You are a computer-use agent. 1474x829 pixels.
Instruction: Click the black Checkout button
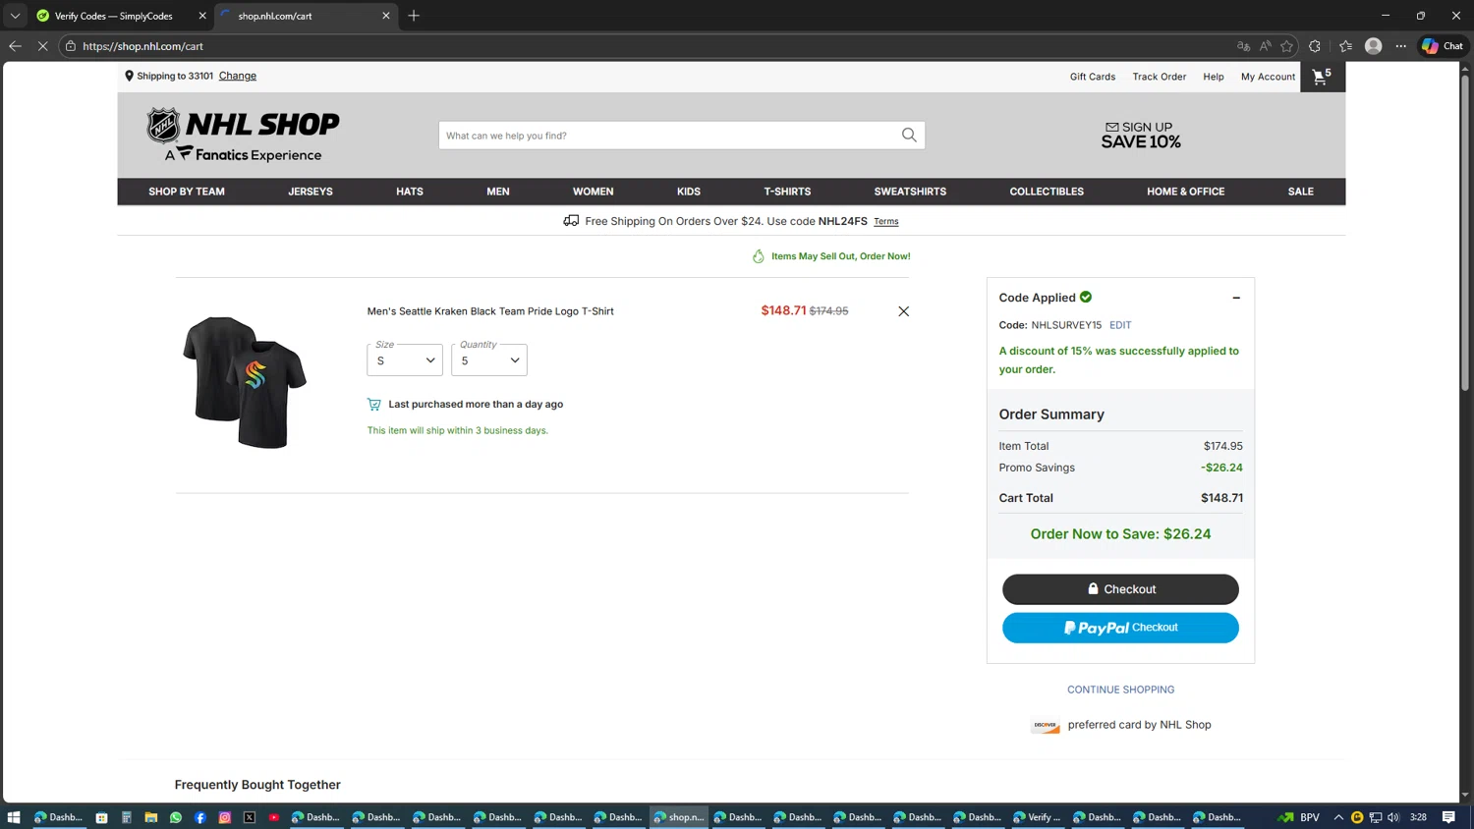tap(1120, 589)
